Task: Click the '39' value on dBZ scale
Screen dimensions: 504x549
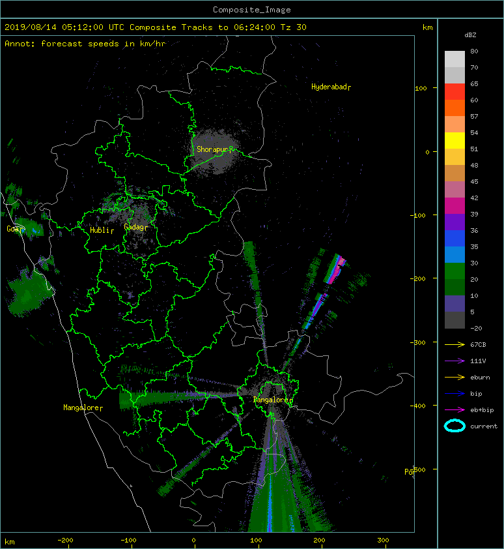Action: [x=474, y=214]
